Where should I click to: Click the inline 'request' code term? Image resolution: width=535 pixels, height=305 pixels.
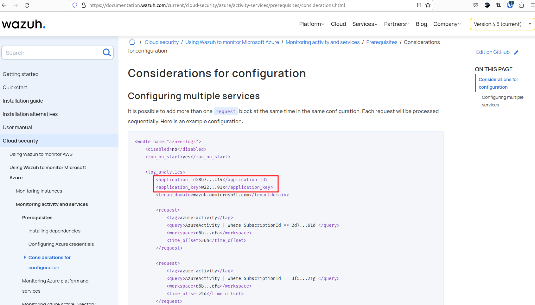pos(226,111)
